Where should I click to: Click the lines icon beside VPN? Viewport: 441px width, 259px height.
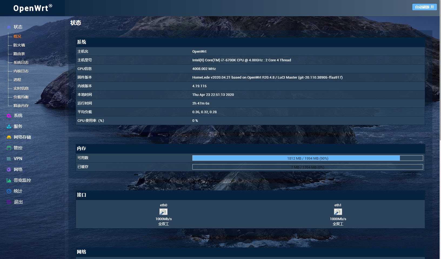point(9,159)
